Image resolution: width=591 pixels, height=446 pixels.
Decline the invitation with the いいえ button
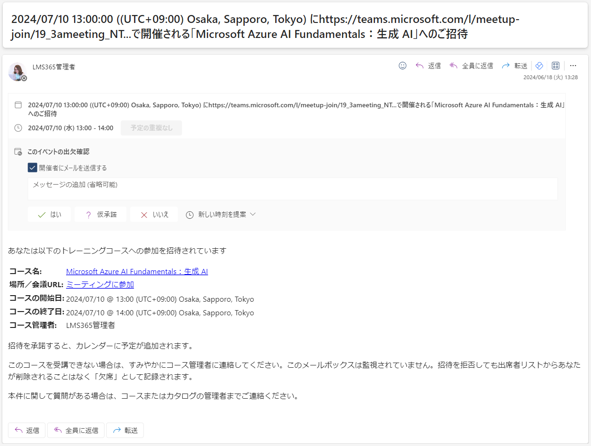(x=154, y=215)
